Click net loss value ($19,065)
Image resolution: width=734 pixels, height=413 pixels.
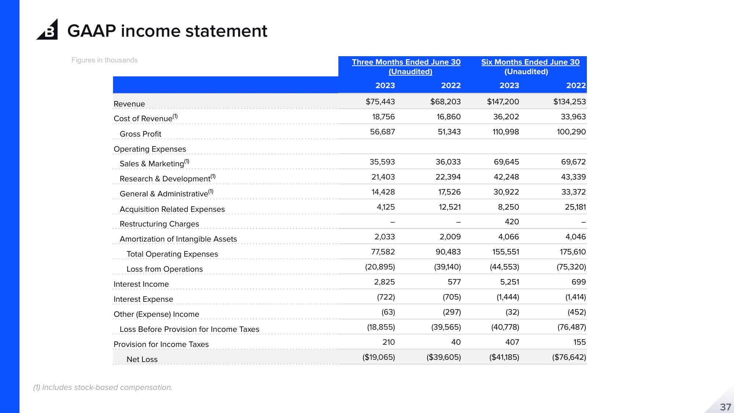pyautogui.click(x=379, y=357)
